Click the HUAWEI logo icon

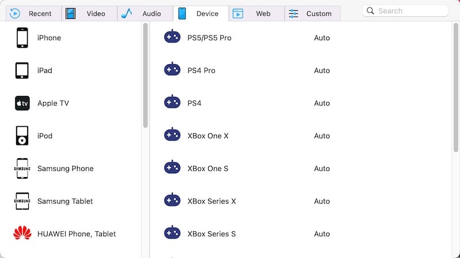[x=22, y=233]
